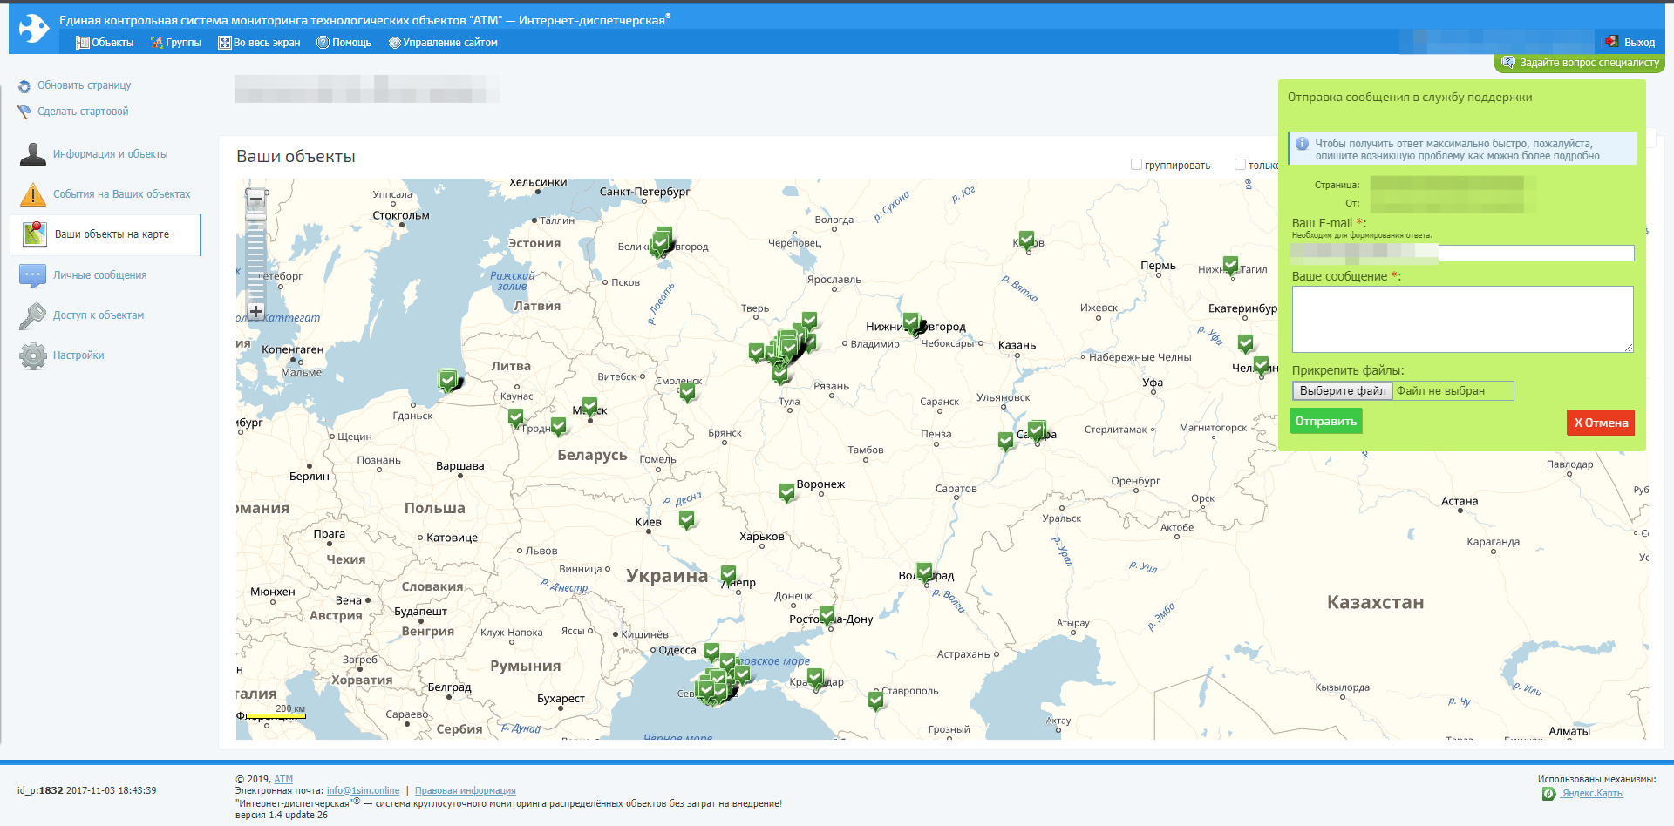The width and height of the screenshot is (1674, 826).
Task: Click the map zoom out minus button
Action: point(255,199)
